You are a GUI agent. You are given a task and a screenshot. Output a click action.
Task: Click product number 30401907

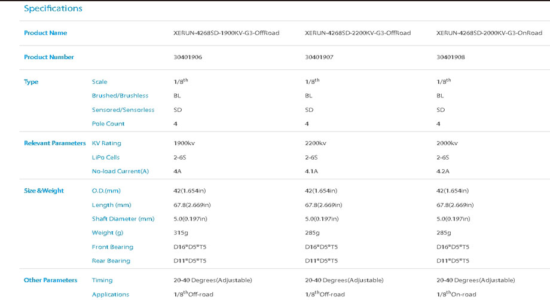[x=320, y=57]
